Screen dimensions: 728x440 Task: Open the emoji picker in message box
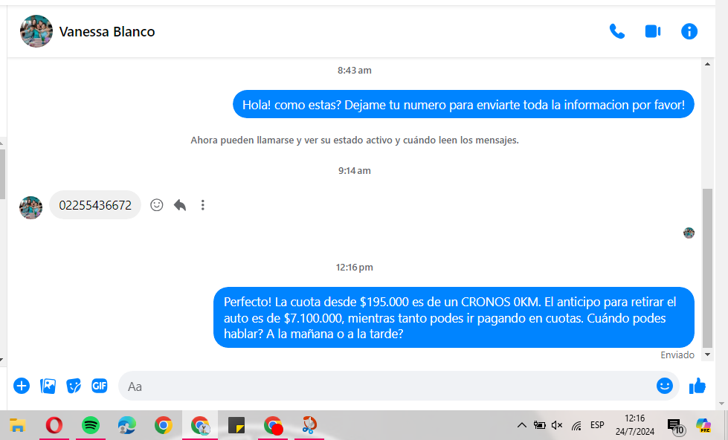pos(664,386)
